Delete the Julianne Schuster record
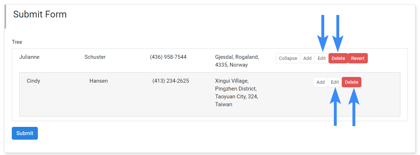Viewport: 420px width, 155px height. point(338,58)
